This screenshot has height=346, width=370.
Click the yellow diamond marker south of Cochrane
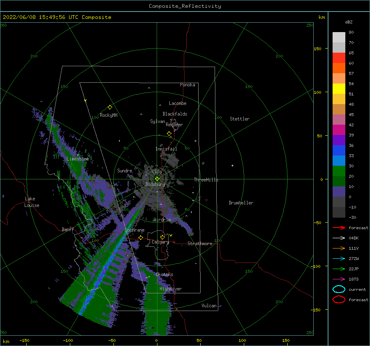pyautogui.click(x=141, y=237)
